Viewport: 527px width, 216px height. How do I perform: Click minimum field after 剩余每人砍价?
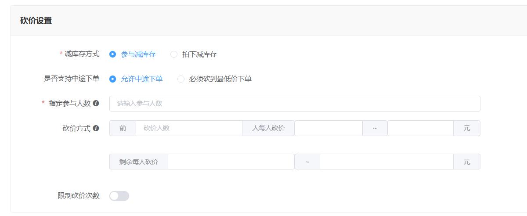point(231,162)
